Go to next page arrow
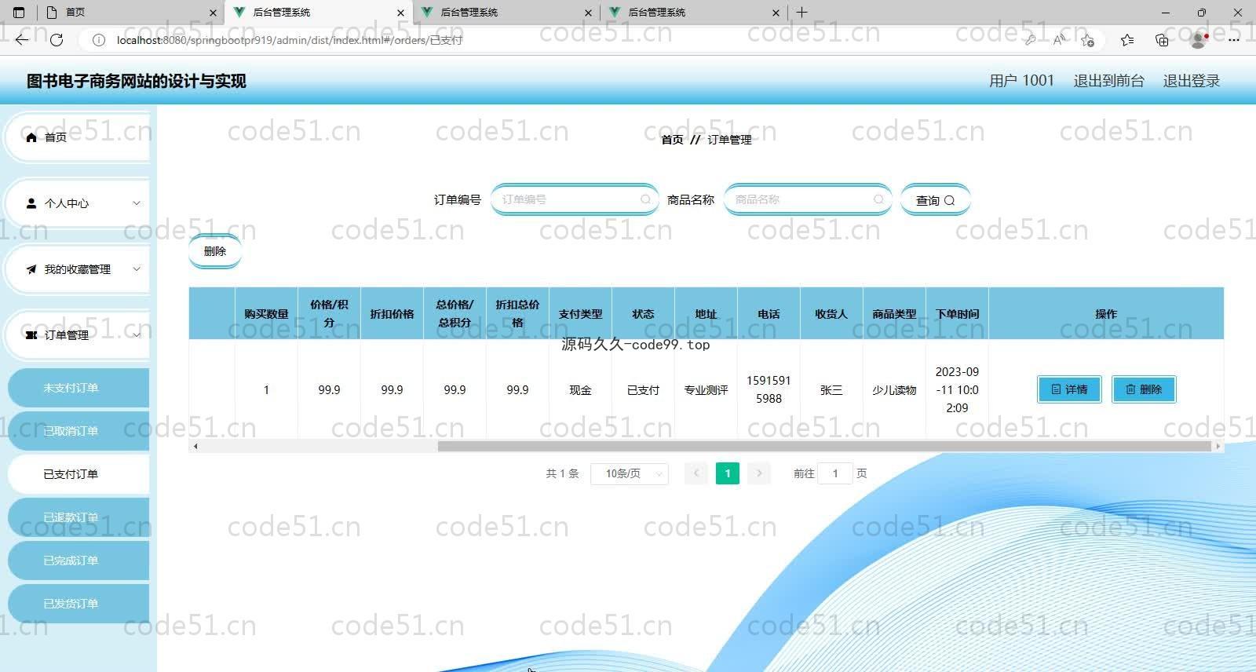Screen dimensions: 1256x672 (758, 473)
